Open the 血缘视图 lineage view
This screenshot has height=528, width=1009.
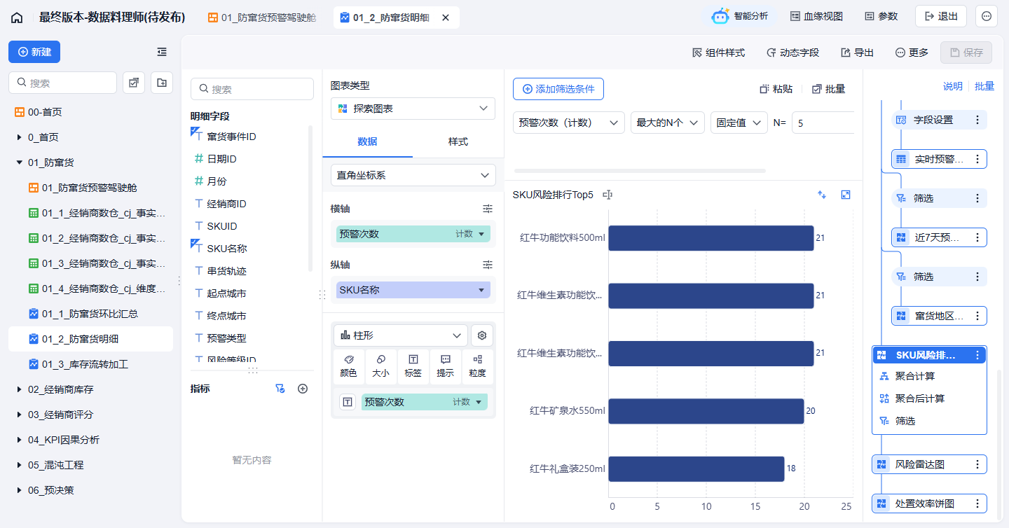pyautogui.click(x=817, y=16)
